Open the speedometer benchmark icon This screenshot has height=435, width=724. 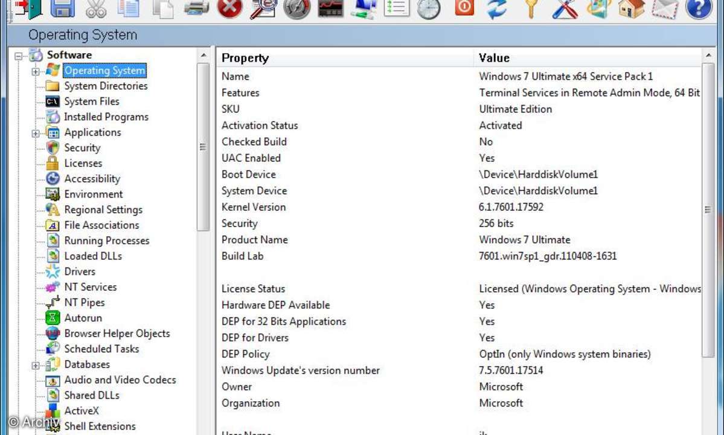pyautogui.click(x=297, y=8)
